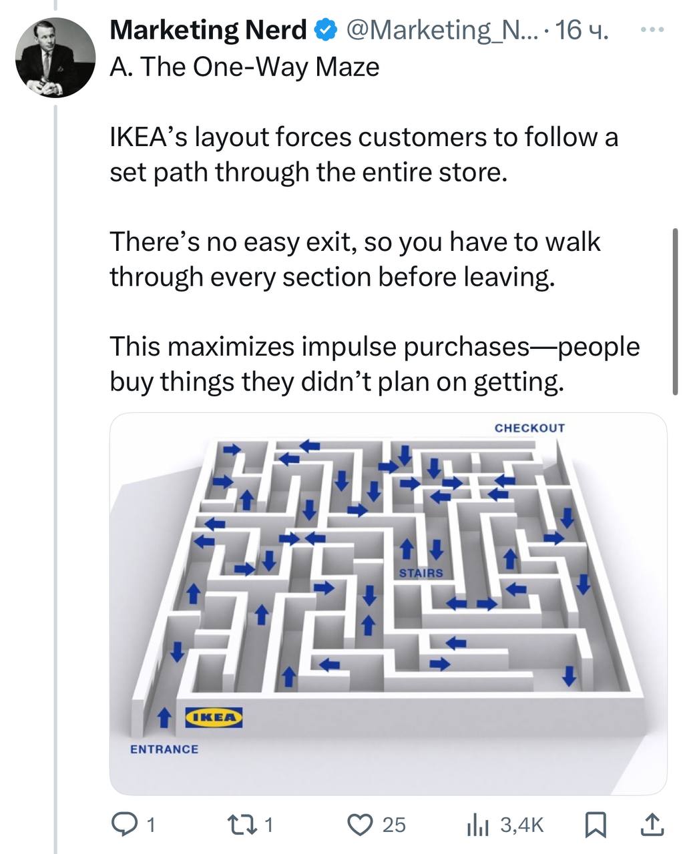The width and height of the screenshot is (683, 854).
Task: Bookmark this tweet
Action: coord(595,825)
